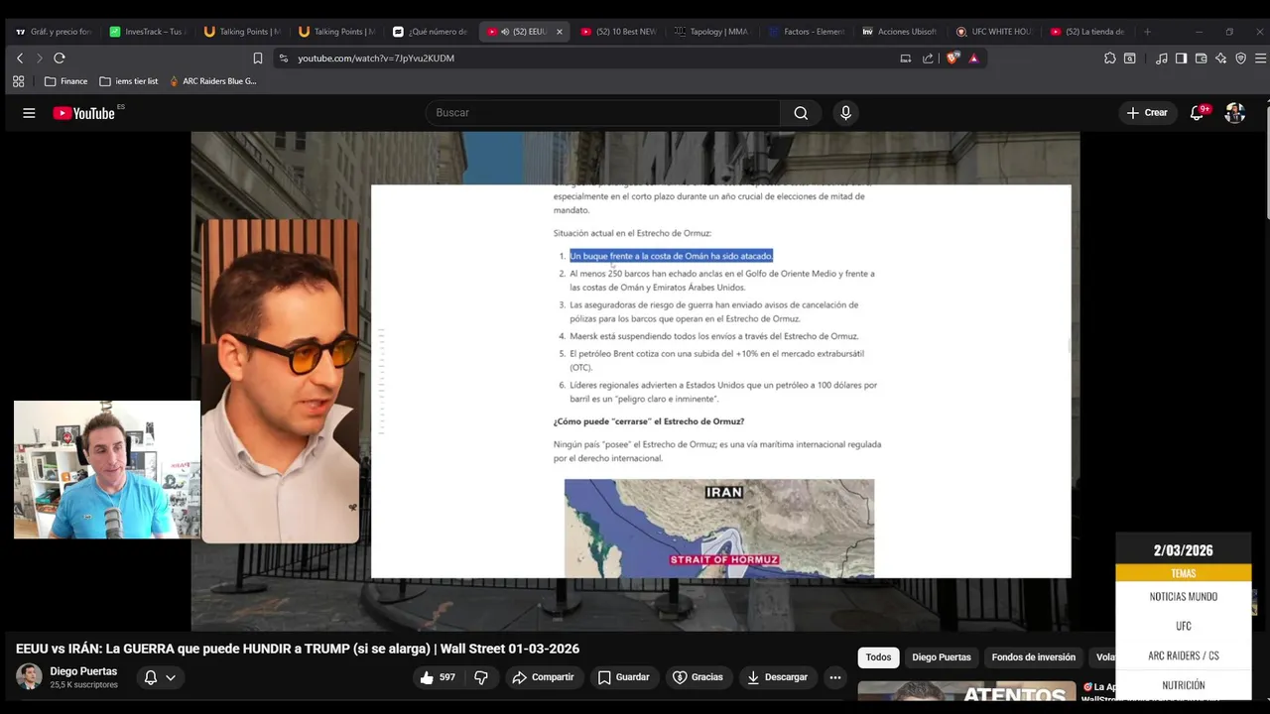Open more actions ellipsis under video
This screenshot has width=1270, height=714.
(x=835, y=677)
